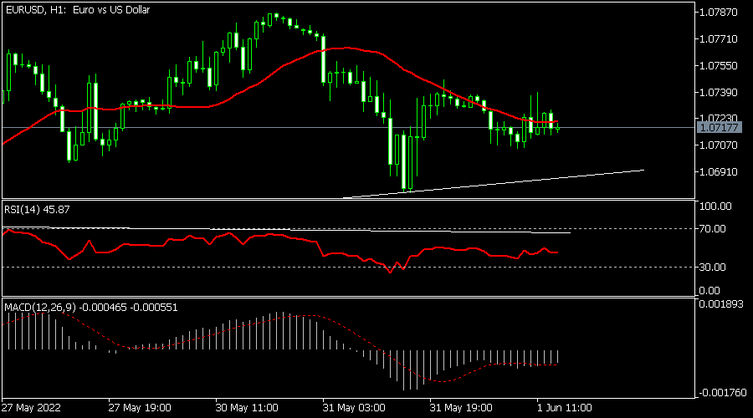The width and height of the screenshot is (753, 418).
Task: Click the MACD(12,26,9) indicator label
Action: click(90, 307)
